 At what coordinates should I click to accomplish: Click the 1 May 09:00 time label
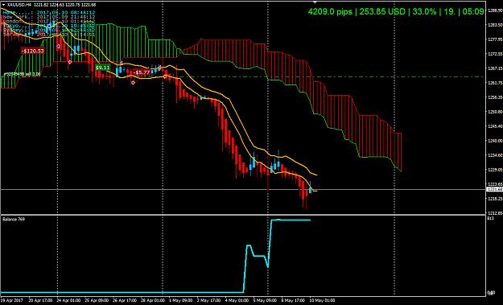[180, 300]
